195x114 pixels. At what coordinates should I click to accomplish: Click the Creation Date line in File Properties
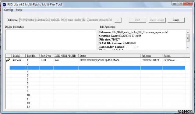(120, 36)
